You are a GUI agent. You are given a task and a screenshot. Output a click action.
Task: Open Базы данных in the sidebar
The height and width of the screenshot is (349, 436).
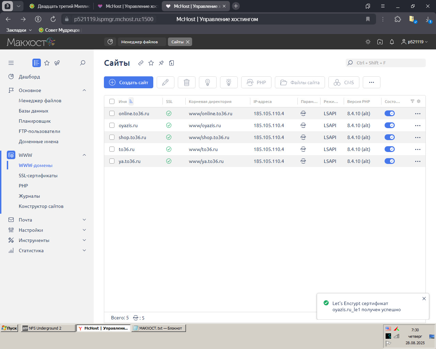33,111
